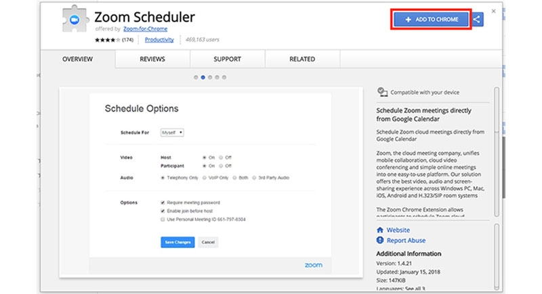The width and height of the screenshot is (542, 294).
Task: Select Host video Off radio button
Action: point(221,157)
